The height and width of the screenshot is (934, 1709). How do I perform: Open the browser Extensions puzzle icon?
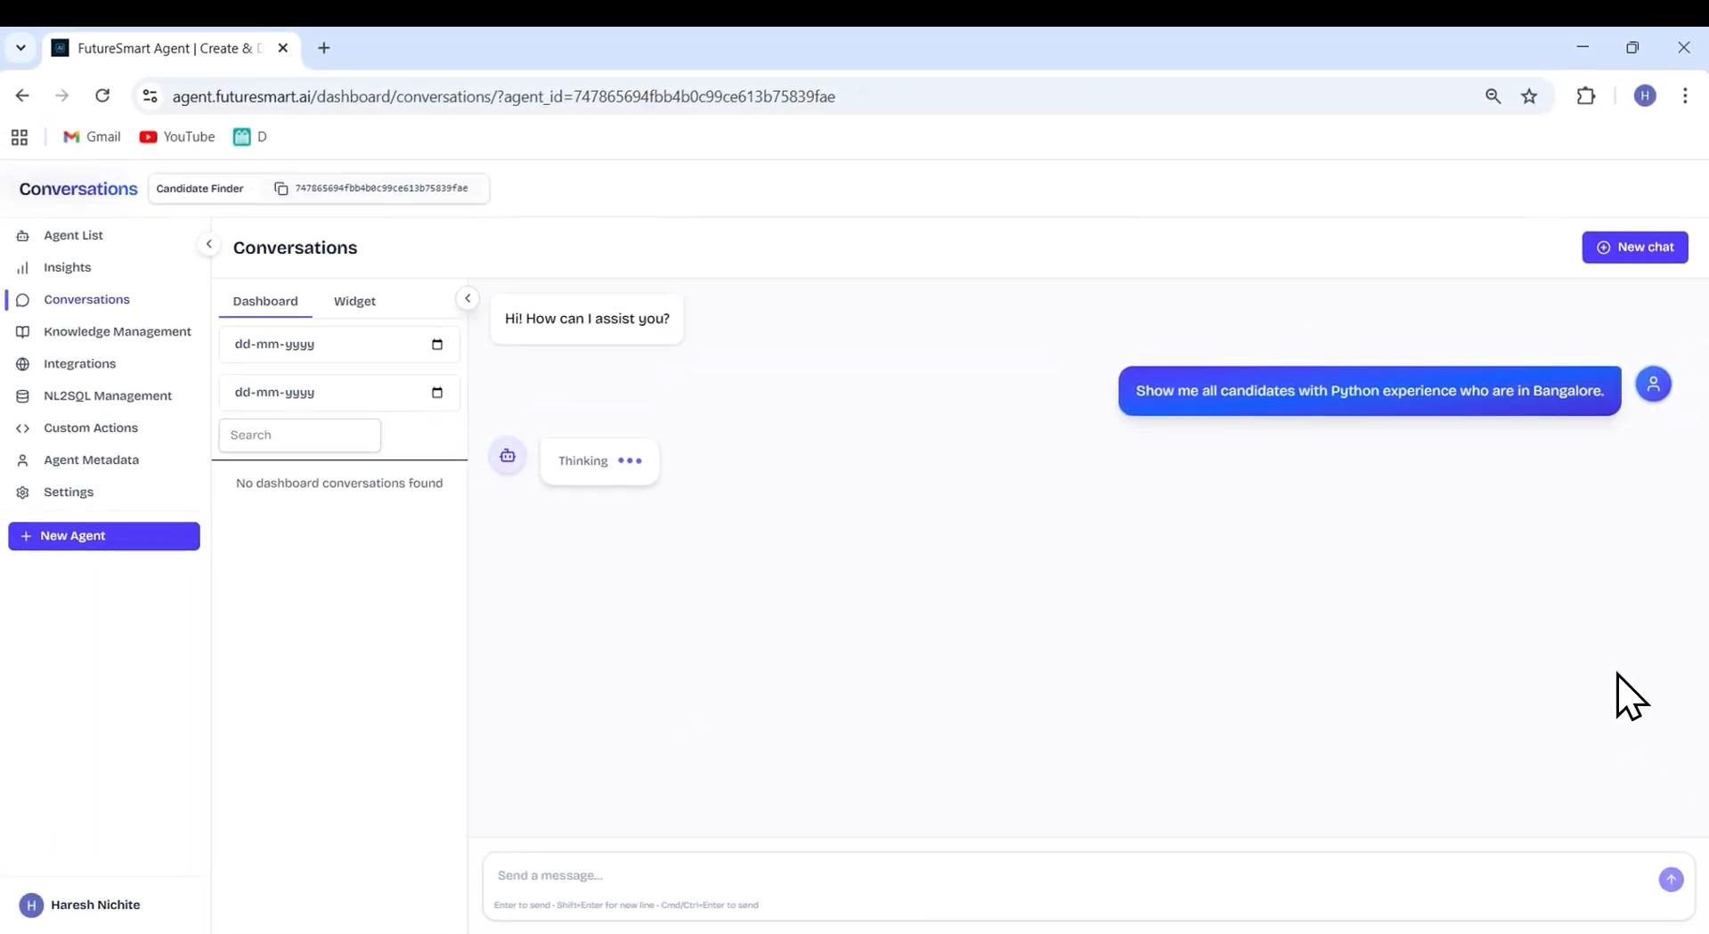(1586, 96)
